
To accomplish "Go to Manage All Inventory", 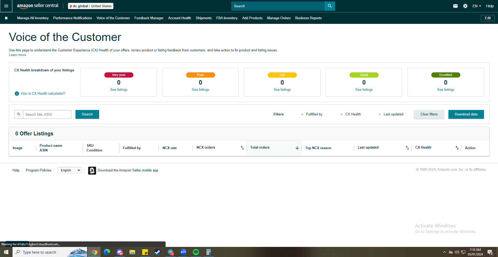I will 33,18.
